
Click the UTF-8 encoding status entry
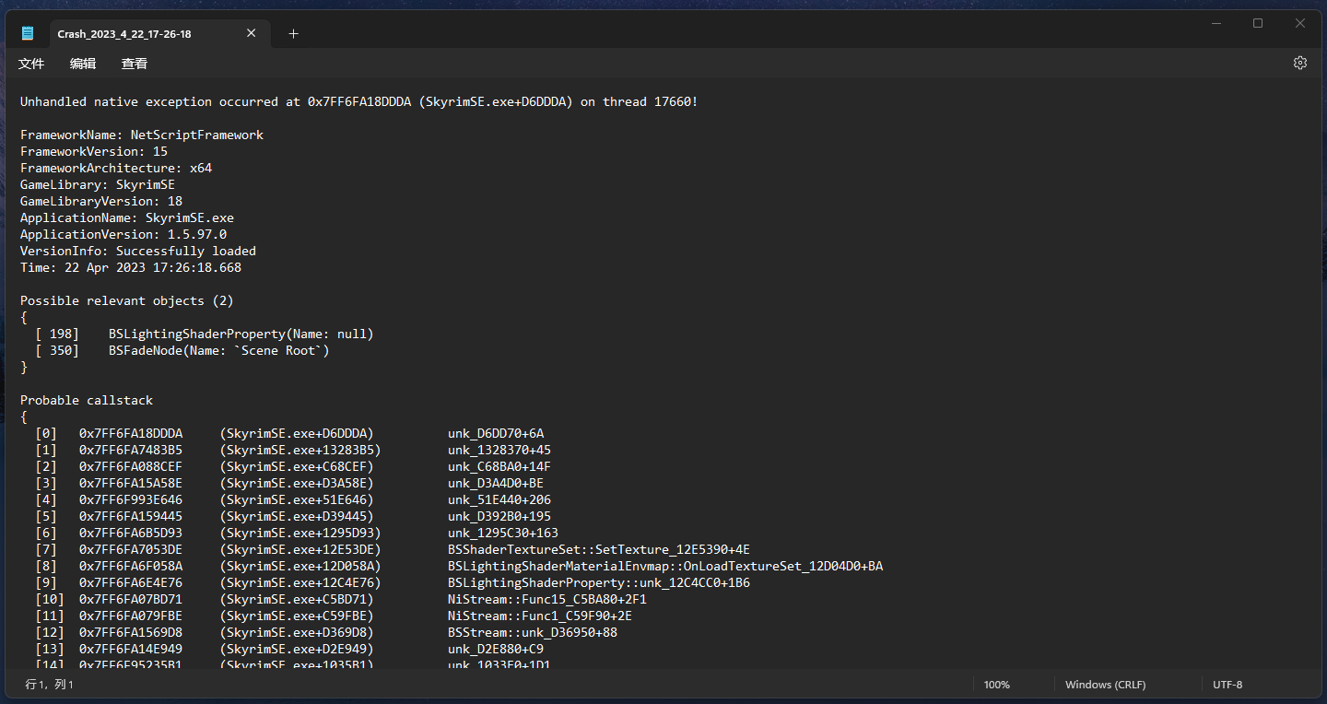pos(1227,685)
